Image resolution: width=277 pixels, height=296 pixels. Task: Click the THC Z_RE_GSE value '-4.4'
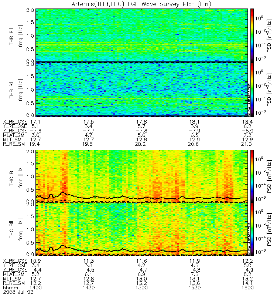tap(35, 270)
